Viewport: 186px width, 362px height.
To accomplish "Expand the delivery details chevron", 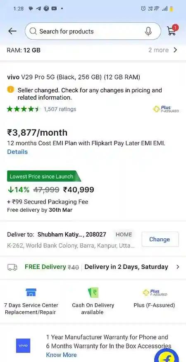I will (x=177, y=267).
